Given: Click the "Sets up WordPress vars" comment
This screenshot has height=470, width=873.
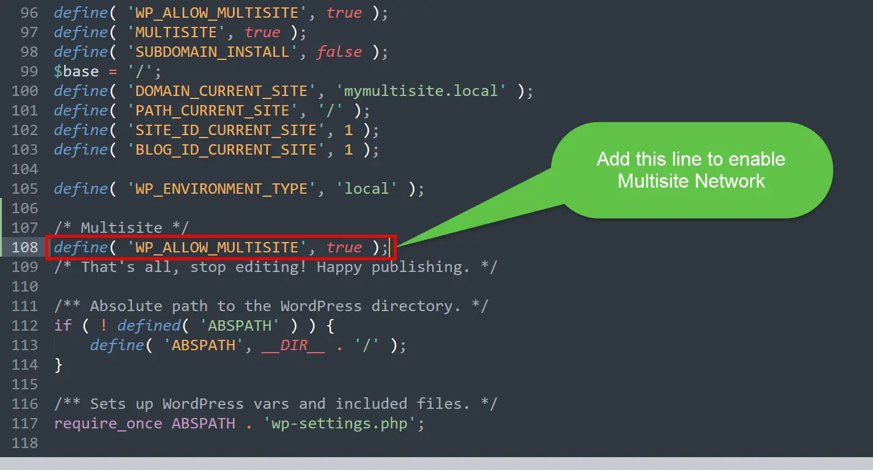Looking at the screenshot, I should (x=275, y=403).
